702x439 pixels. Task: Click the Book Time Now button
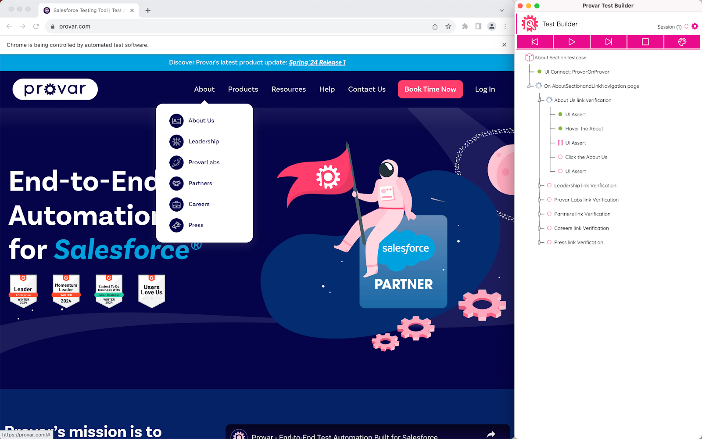pyautogui.click(x=430, y=89)
